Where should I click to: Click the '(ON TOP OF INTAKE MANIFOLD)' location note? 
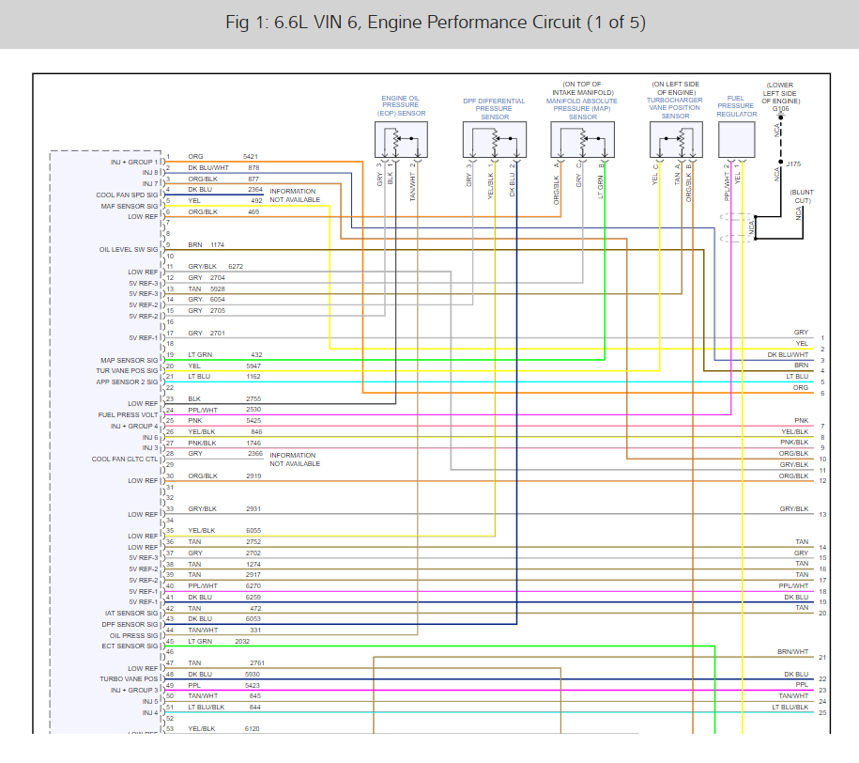tap(582, 88)
